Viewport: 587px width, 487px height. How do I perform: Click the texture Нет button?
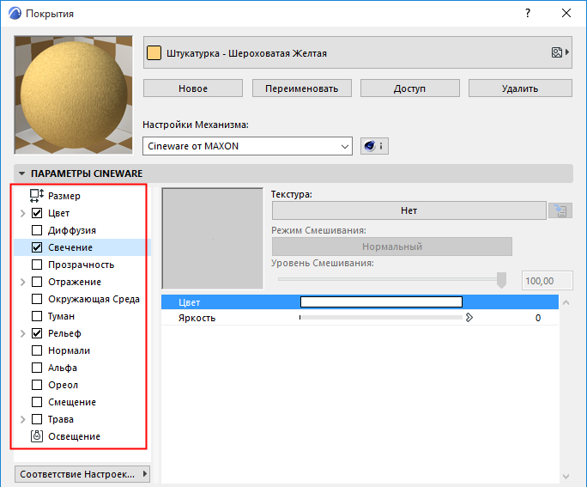pyautogui.click(x=408, y=210)
